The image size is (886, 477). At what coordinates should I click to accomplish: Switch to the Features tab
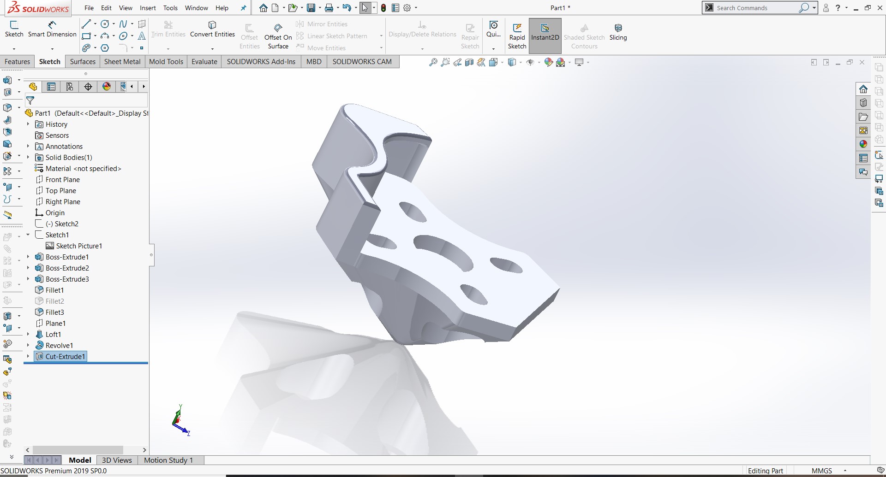(x=17, y=61)
